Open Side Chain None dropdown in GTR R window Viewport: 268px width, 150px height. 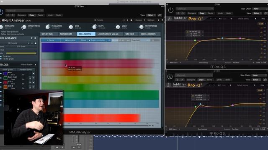(260, 75)
